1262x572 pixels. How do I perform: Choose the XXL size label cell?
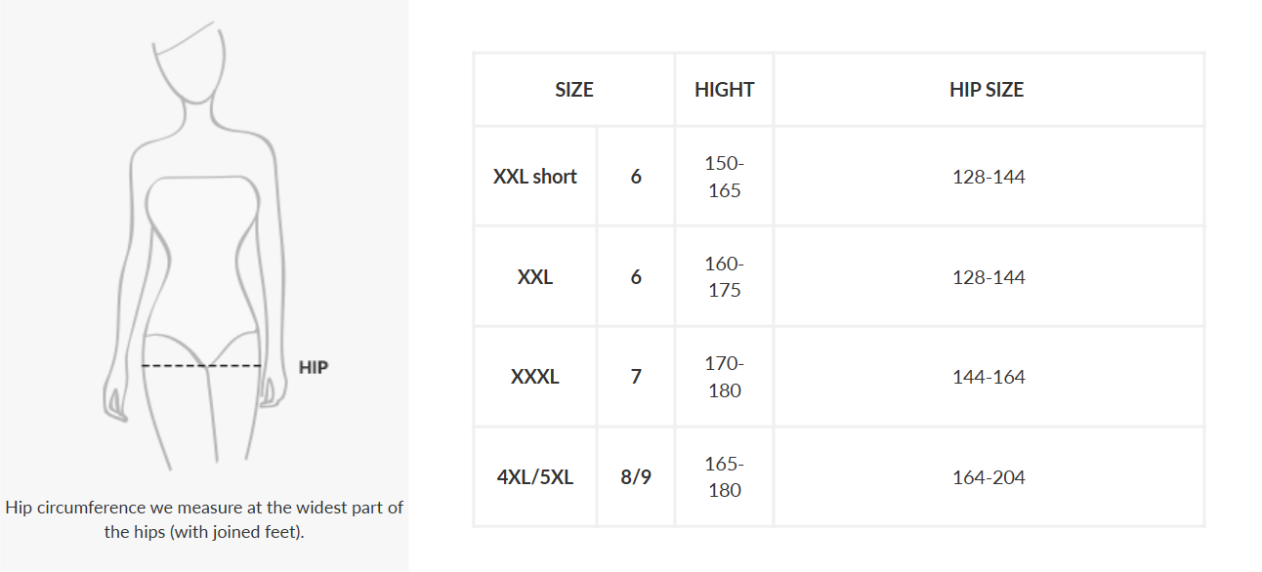click(x=535, y=277)
